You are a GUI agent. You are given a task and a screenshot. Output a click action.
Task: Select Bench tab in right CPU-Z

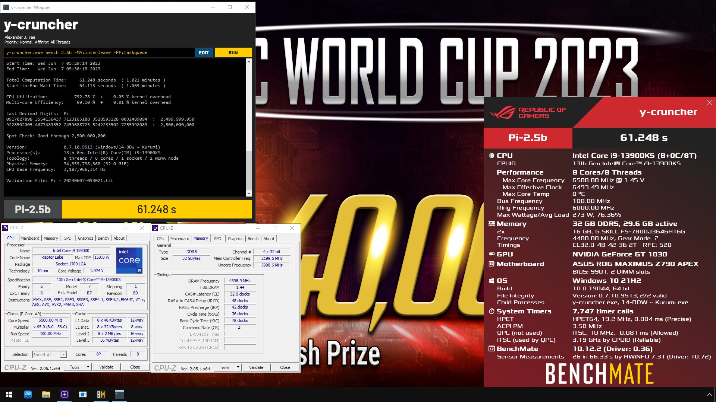pos(253,239)
